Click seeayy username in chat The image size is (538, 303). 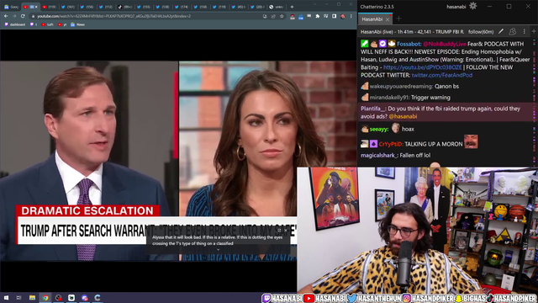click(379, 129)
